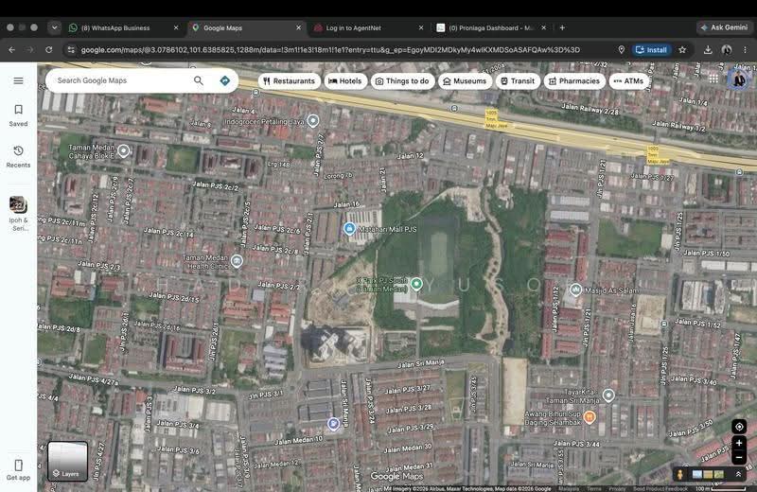Open the Chrome profile avatar
This screenshot has height=492, width=757.
coord(726,50)
